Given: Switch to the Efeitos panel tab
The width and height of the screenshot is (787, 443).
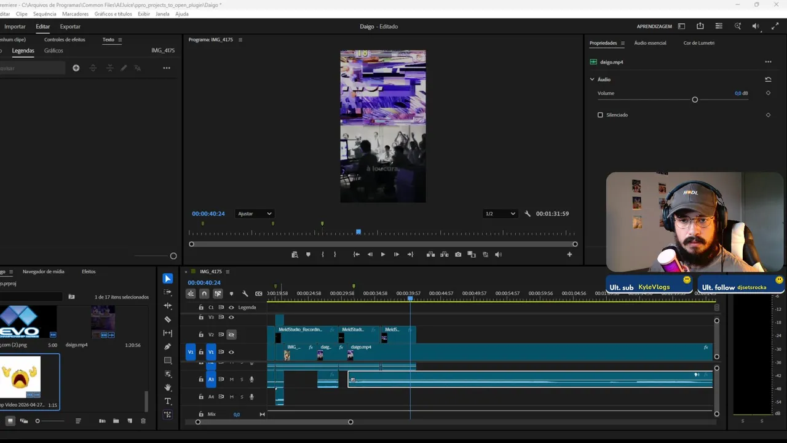Looking at the screenshot, I should 89,271.
